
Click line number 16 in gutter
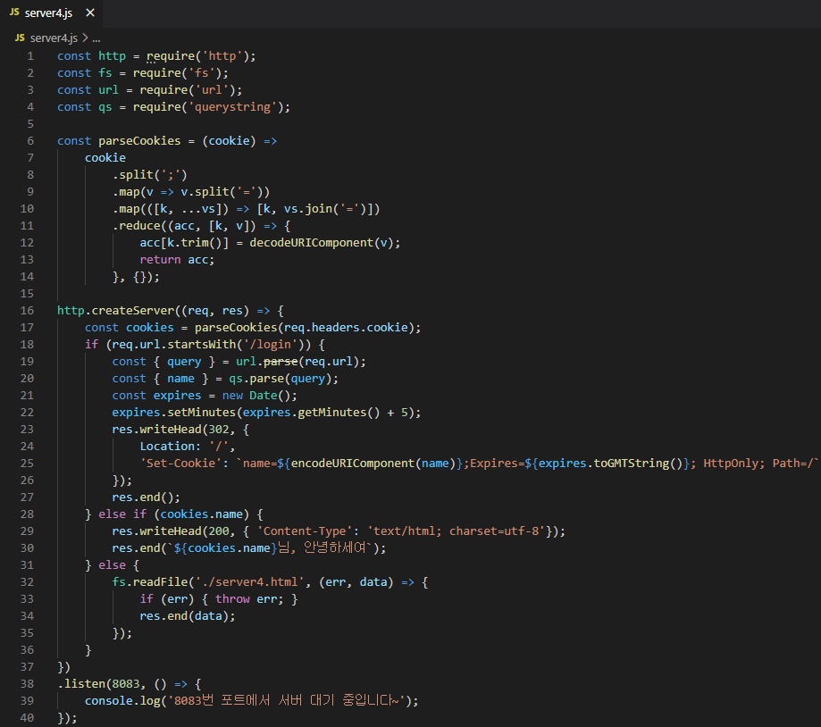tap(27, 311)
